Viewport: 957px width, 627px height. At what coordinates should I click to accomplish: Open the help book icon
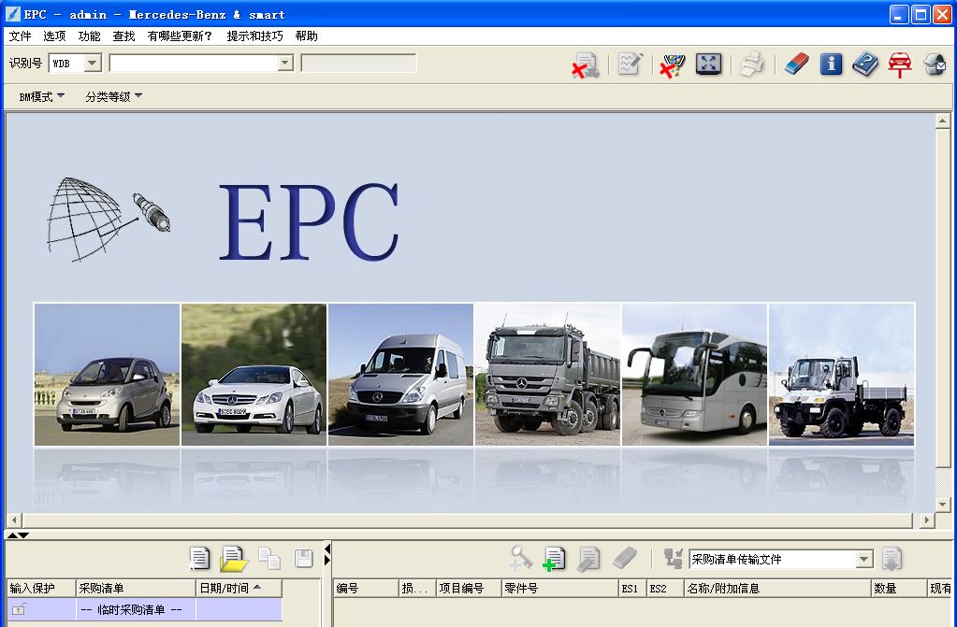(x=865, y=64)
